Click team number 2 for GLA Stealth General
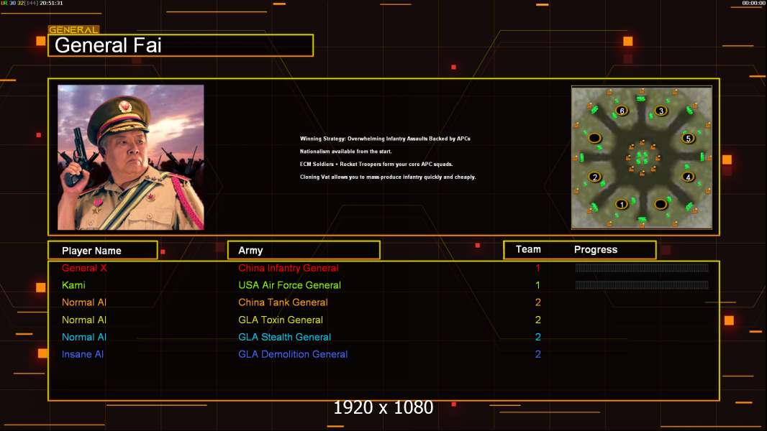The width and height of the screenshot is (767, 431). 538,337
